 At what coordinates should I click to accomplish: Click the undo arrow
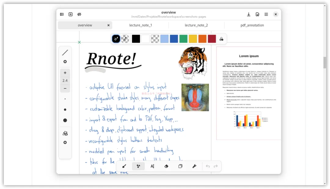pos(208,166)
